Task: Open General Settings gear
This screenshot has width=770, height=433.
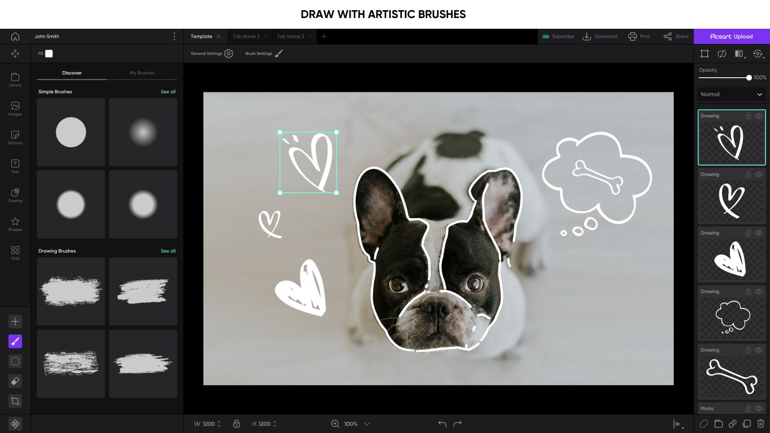Action: point(228,54)
